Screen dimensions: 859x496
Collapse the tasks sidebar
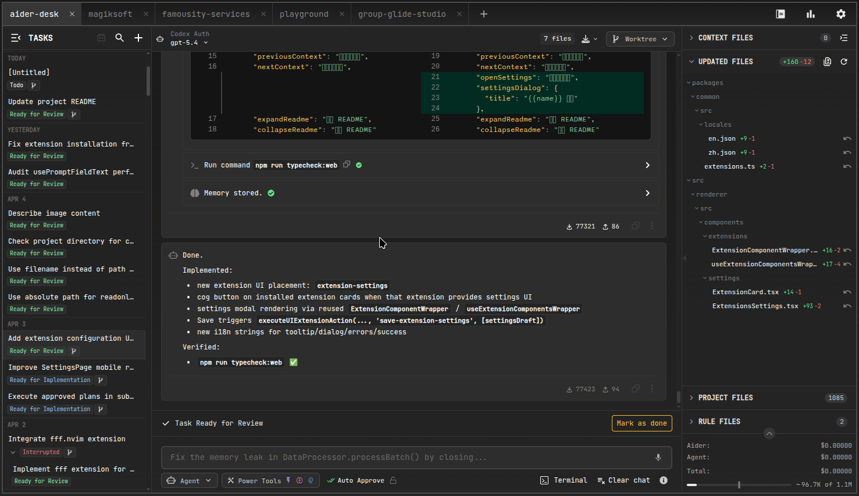tap(16, 38)
